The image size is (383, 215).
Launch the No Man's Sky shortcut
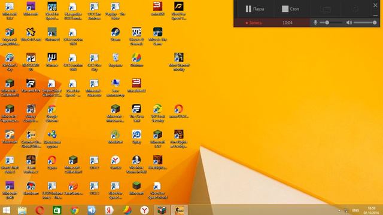[10, 62]
